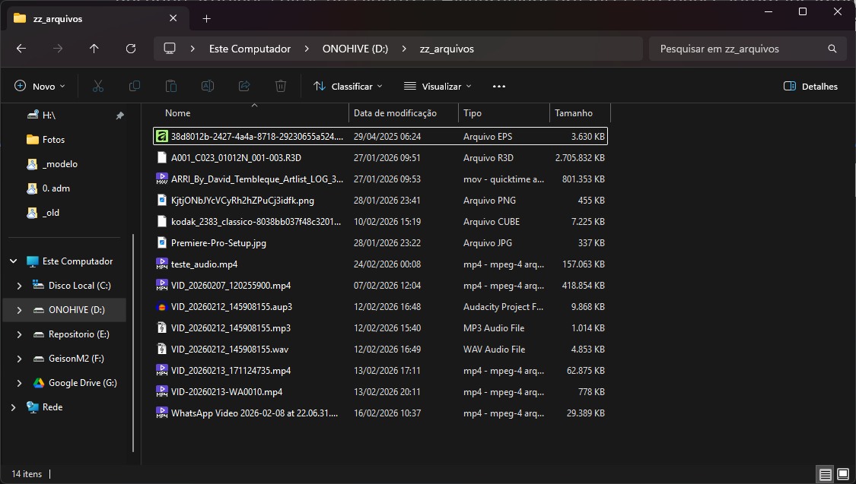
Task: Open the See more three-dots menu
Action: click(499, 87)
